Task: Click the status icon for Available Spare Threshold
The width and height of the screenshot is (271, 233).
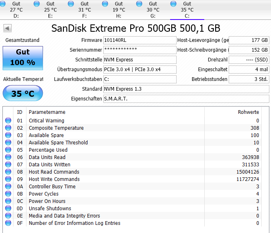Action: pos(8,142)
